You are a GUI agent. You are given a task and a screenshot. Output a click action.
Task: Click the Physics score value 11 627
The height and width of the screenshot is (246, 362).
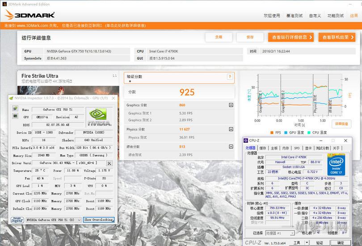pyautogui.click(x=185, y=129)
